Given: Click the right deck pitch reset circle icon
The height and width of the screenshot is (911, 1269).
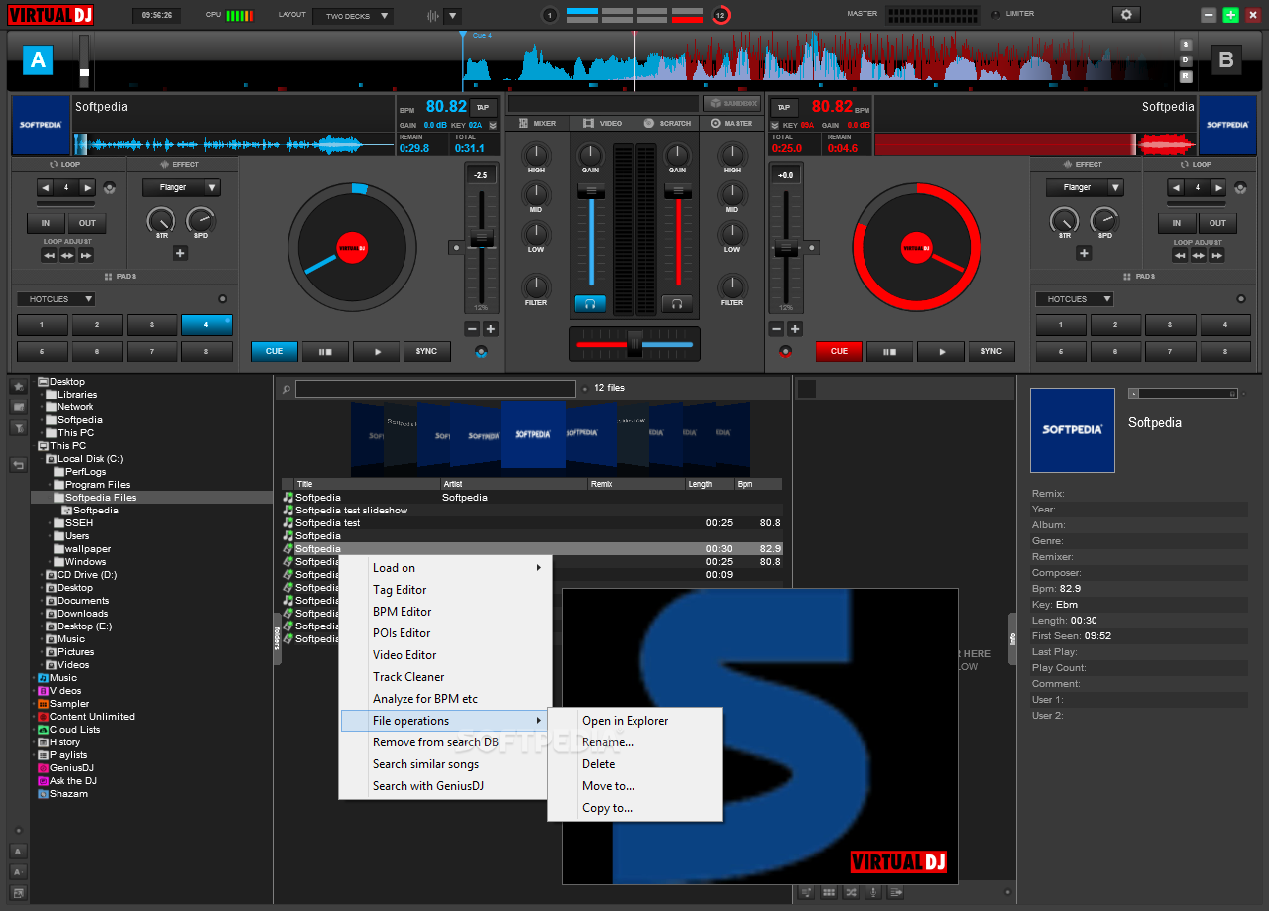Looking at the screenshot, I should tap(811, 247).
